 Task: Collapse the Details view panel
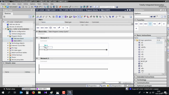(x=3, y=63)
